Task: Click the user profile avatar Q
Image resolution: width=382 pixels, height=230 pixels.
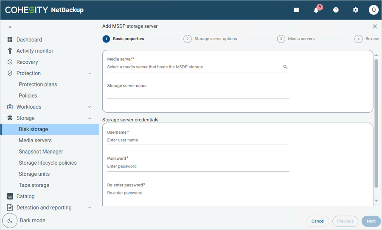Action: [374, 10]
